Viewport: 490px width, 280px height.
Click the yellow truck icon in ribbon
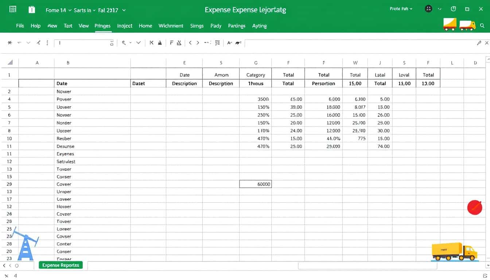click(450, 24)
